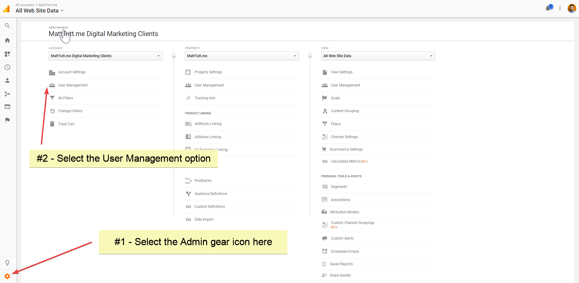The height and width of the screenshot is (283, 579).
Task: Click the Scheduled Emails clock icon
Action: click(325, 251)
